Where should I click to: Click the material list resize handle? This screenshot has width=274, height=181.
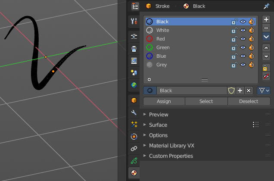point(205,80)
